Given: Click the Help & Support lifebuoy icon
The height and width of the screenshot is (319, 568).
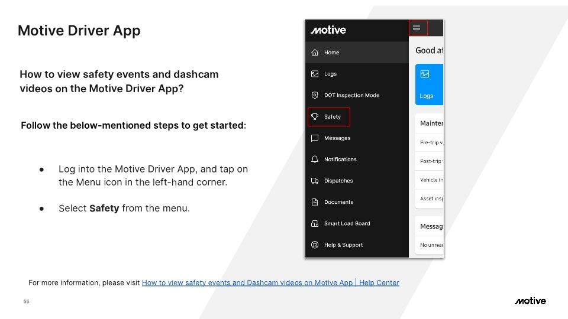Looking at the screenshot, I should point(315,245).
